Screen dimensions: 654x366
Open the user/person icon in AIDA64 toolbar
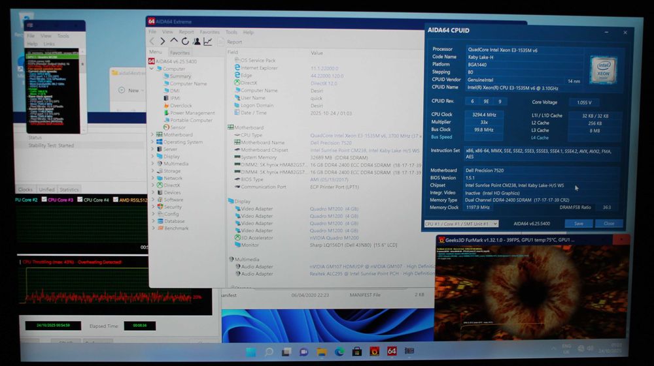pyautogui.click(x=196, y=41)
